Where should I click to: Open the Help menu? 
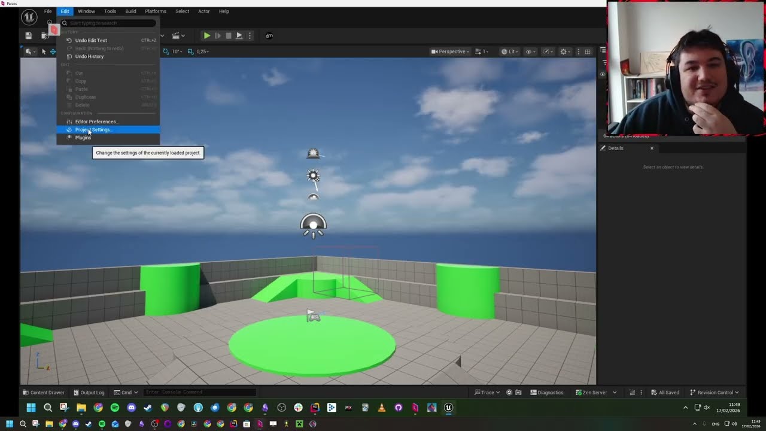[x=224, y=11]
